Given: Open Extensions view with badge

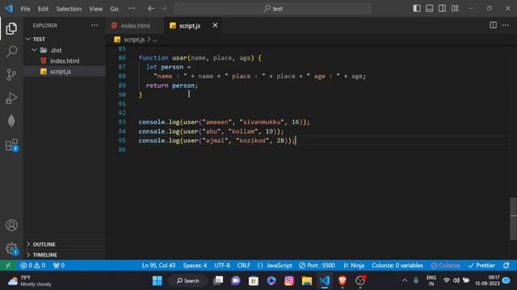Looking at the screenshot, I should click(12, 145).
